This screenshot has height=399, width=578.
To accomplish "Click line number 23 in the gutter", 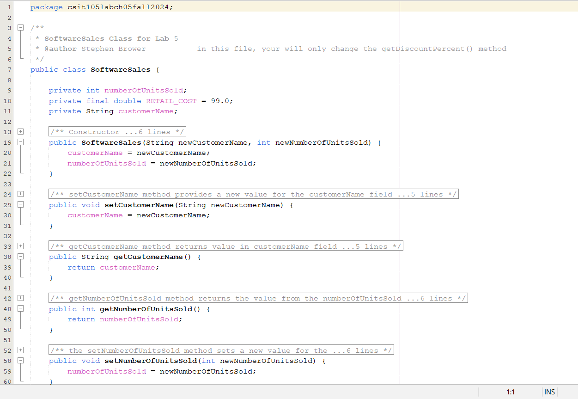I will [7, 184].
